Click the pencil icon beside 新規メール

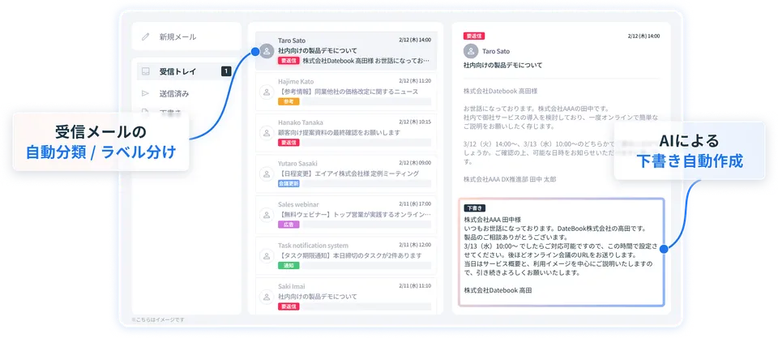click(x=145, y=36)
